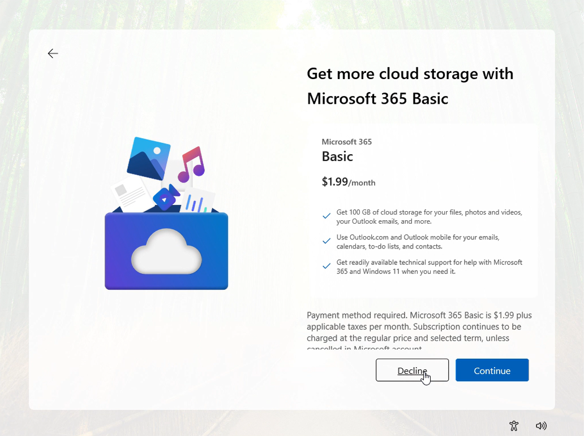Select the Microsoft 365 Basic plan card

422,210
